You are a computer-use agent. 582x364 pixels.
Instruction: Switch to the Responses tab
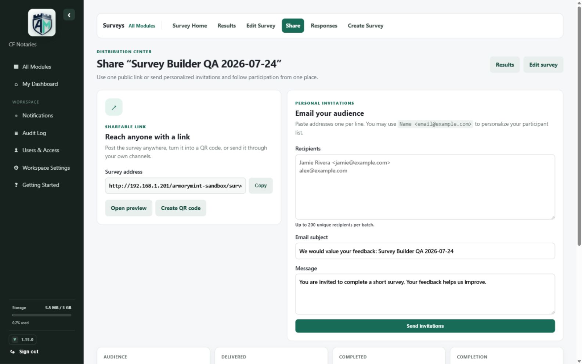pyautogui.click(x=324, y=26)
